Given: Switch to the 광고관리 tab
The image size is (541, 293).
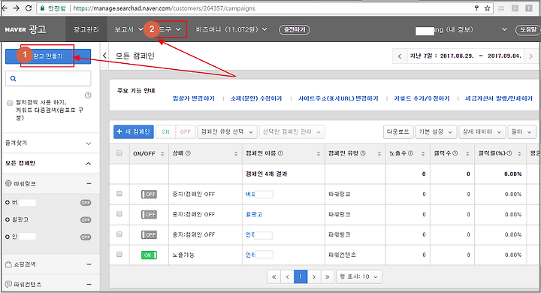Looking at the screenshot, I should point(86,30).
